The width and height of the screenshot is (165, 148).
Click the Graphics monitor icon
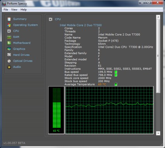(9, 49)
